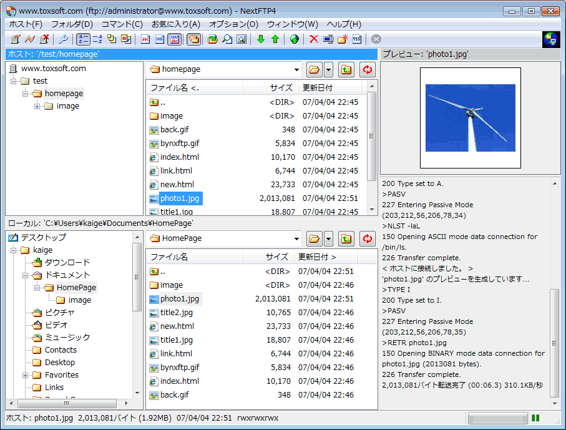Click the quick connect lightning icon
This screenshot has height=430, width=566.
(x=30, y=39)
